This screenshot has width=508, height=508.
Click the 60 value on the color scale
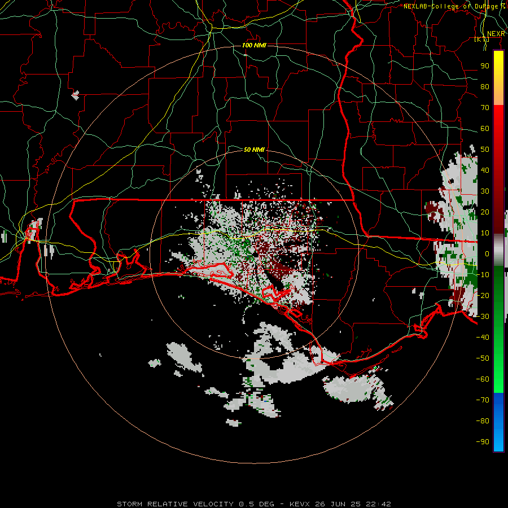pos(485,128)
